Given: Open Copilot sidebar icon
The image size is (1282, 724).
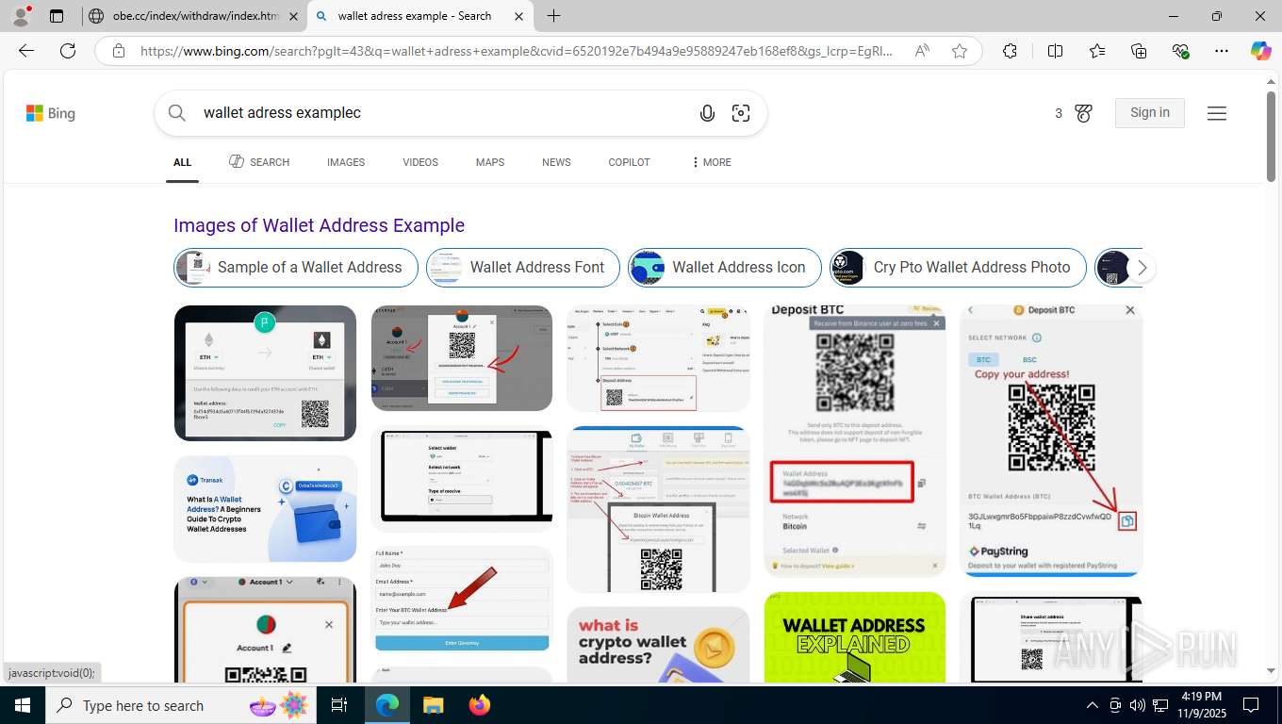Looking at the screenshot, I should click(x=1260, y=51).
